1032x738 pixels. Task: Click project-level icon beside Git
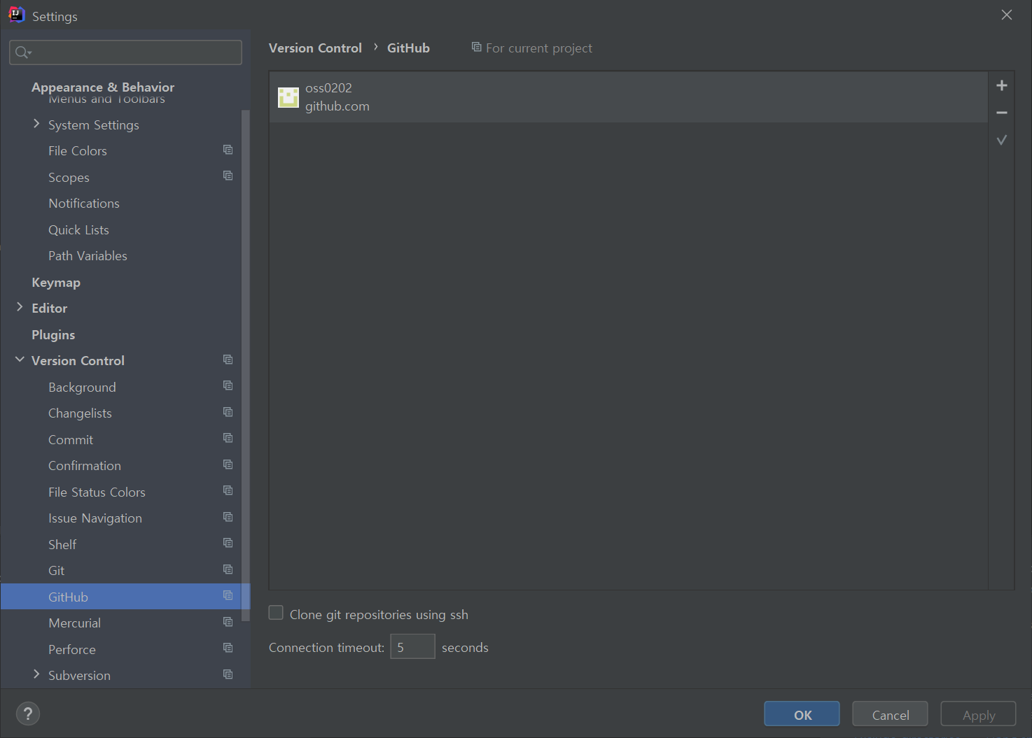(228, 569)
